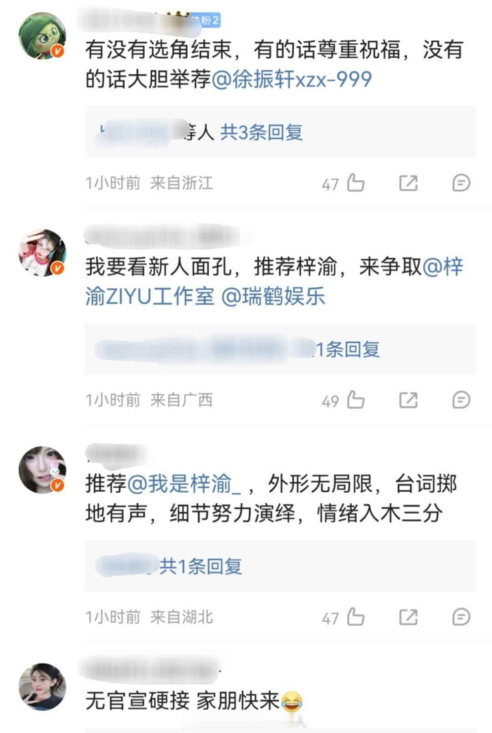Expand the 共3条回复 reply thread
The height and width of the screenshot is (733, 492).
(x=261, y=132)
